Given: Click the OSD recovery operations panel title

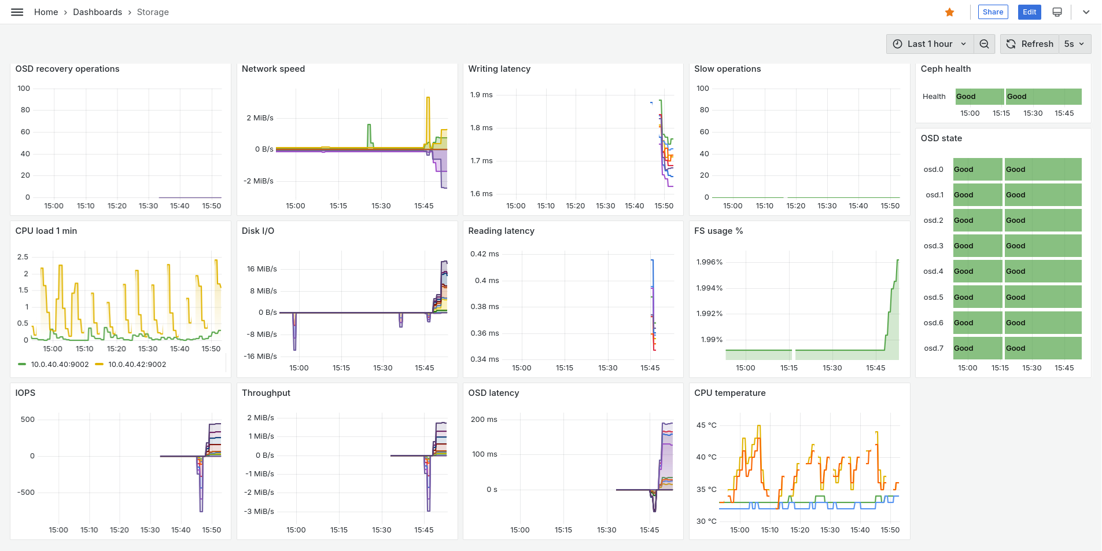Looking at the screenshot, I should pyautogui.click(x=67, y=69).
